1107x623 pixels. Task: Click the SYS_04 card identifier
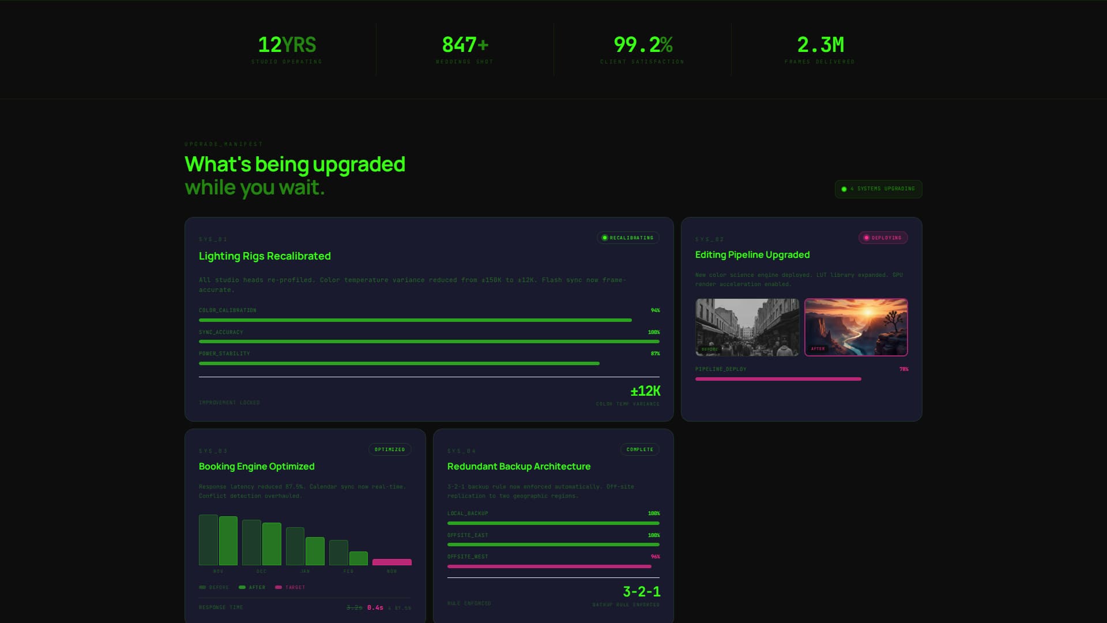[462, 451]
